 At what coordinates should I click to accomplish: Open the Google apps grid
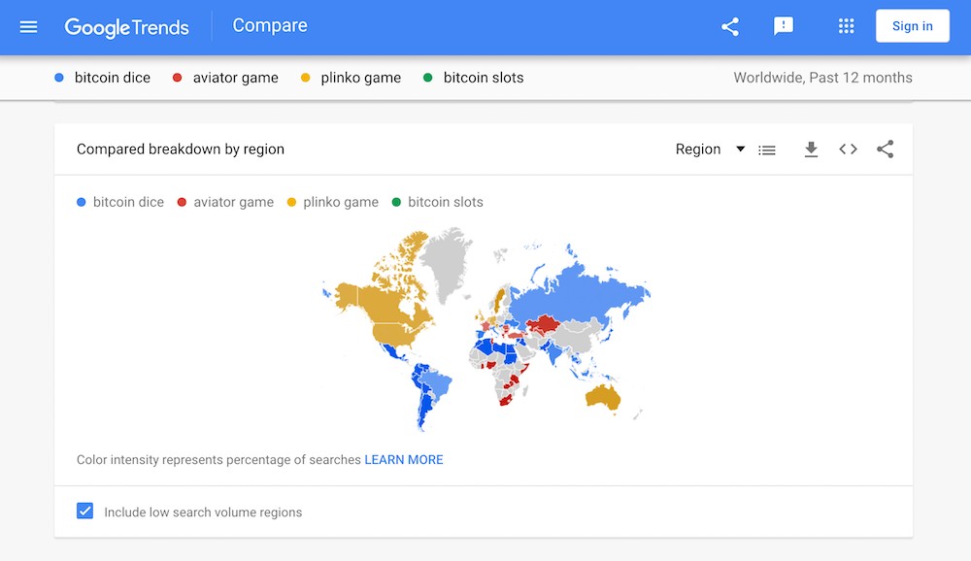coord(846,26)
